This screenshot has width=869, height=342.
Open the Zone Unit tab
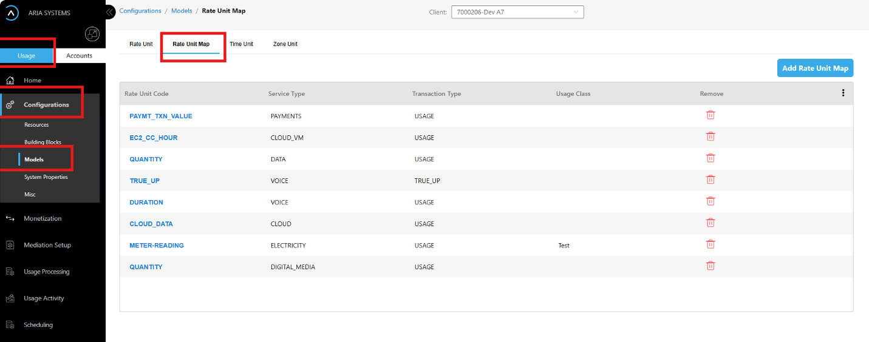285,44
